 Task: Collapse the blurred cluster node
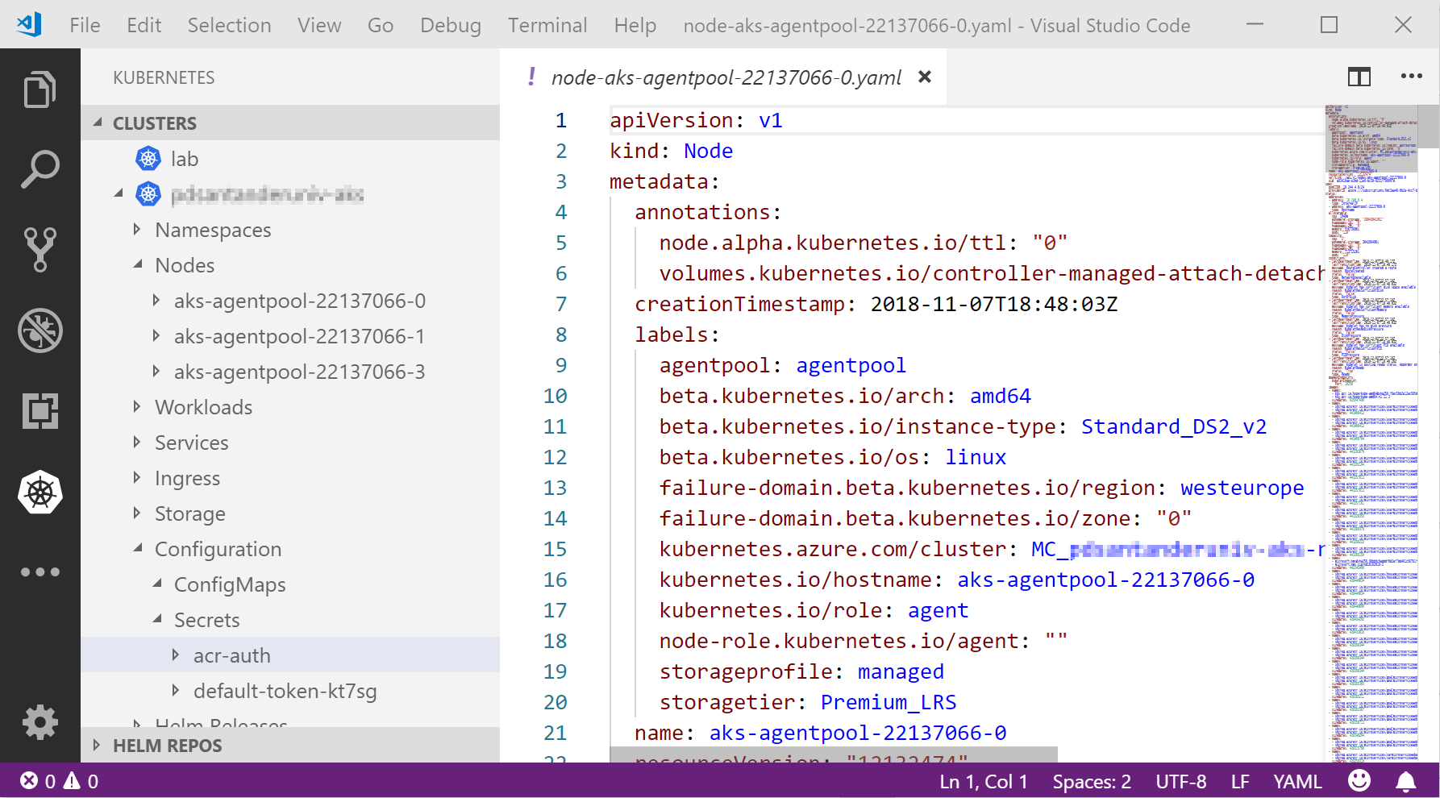pyautogui.click(x=119, y=193)
